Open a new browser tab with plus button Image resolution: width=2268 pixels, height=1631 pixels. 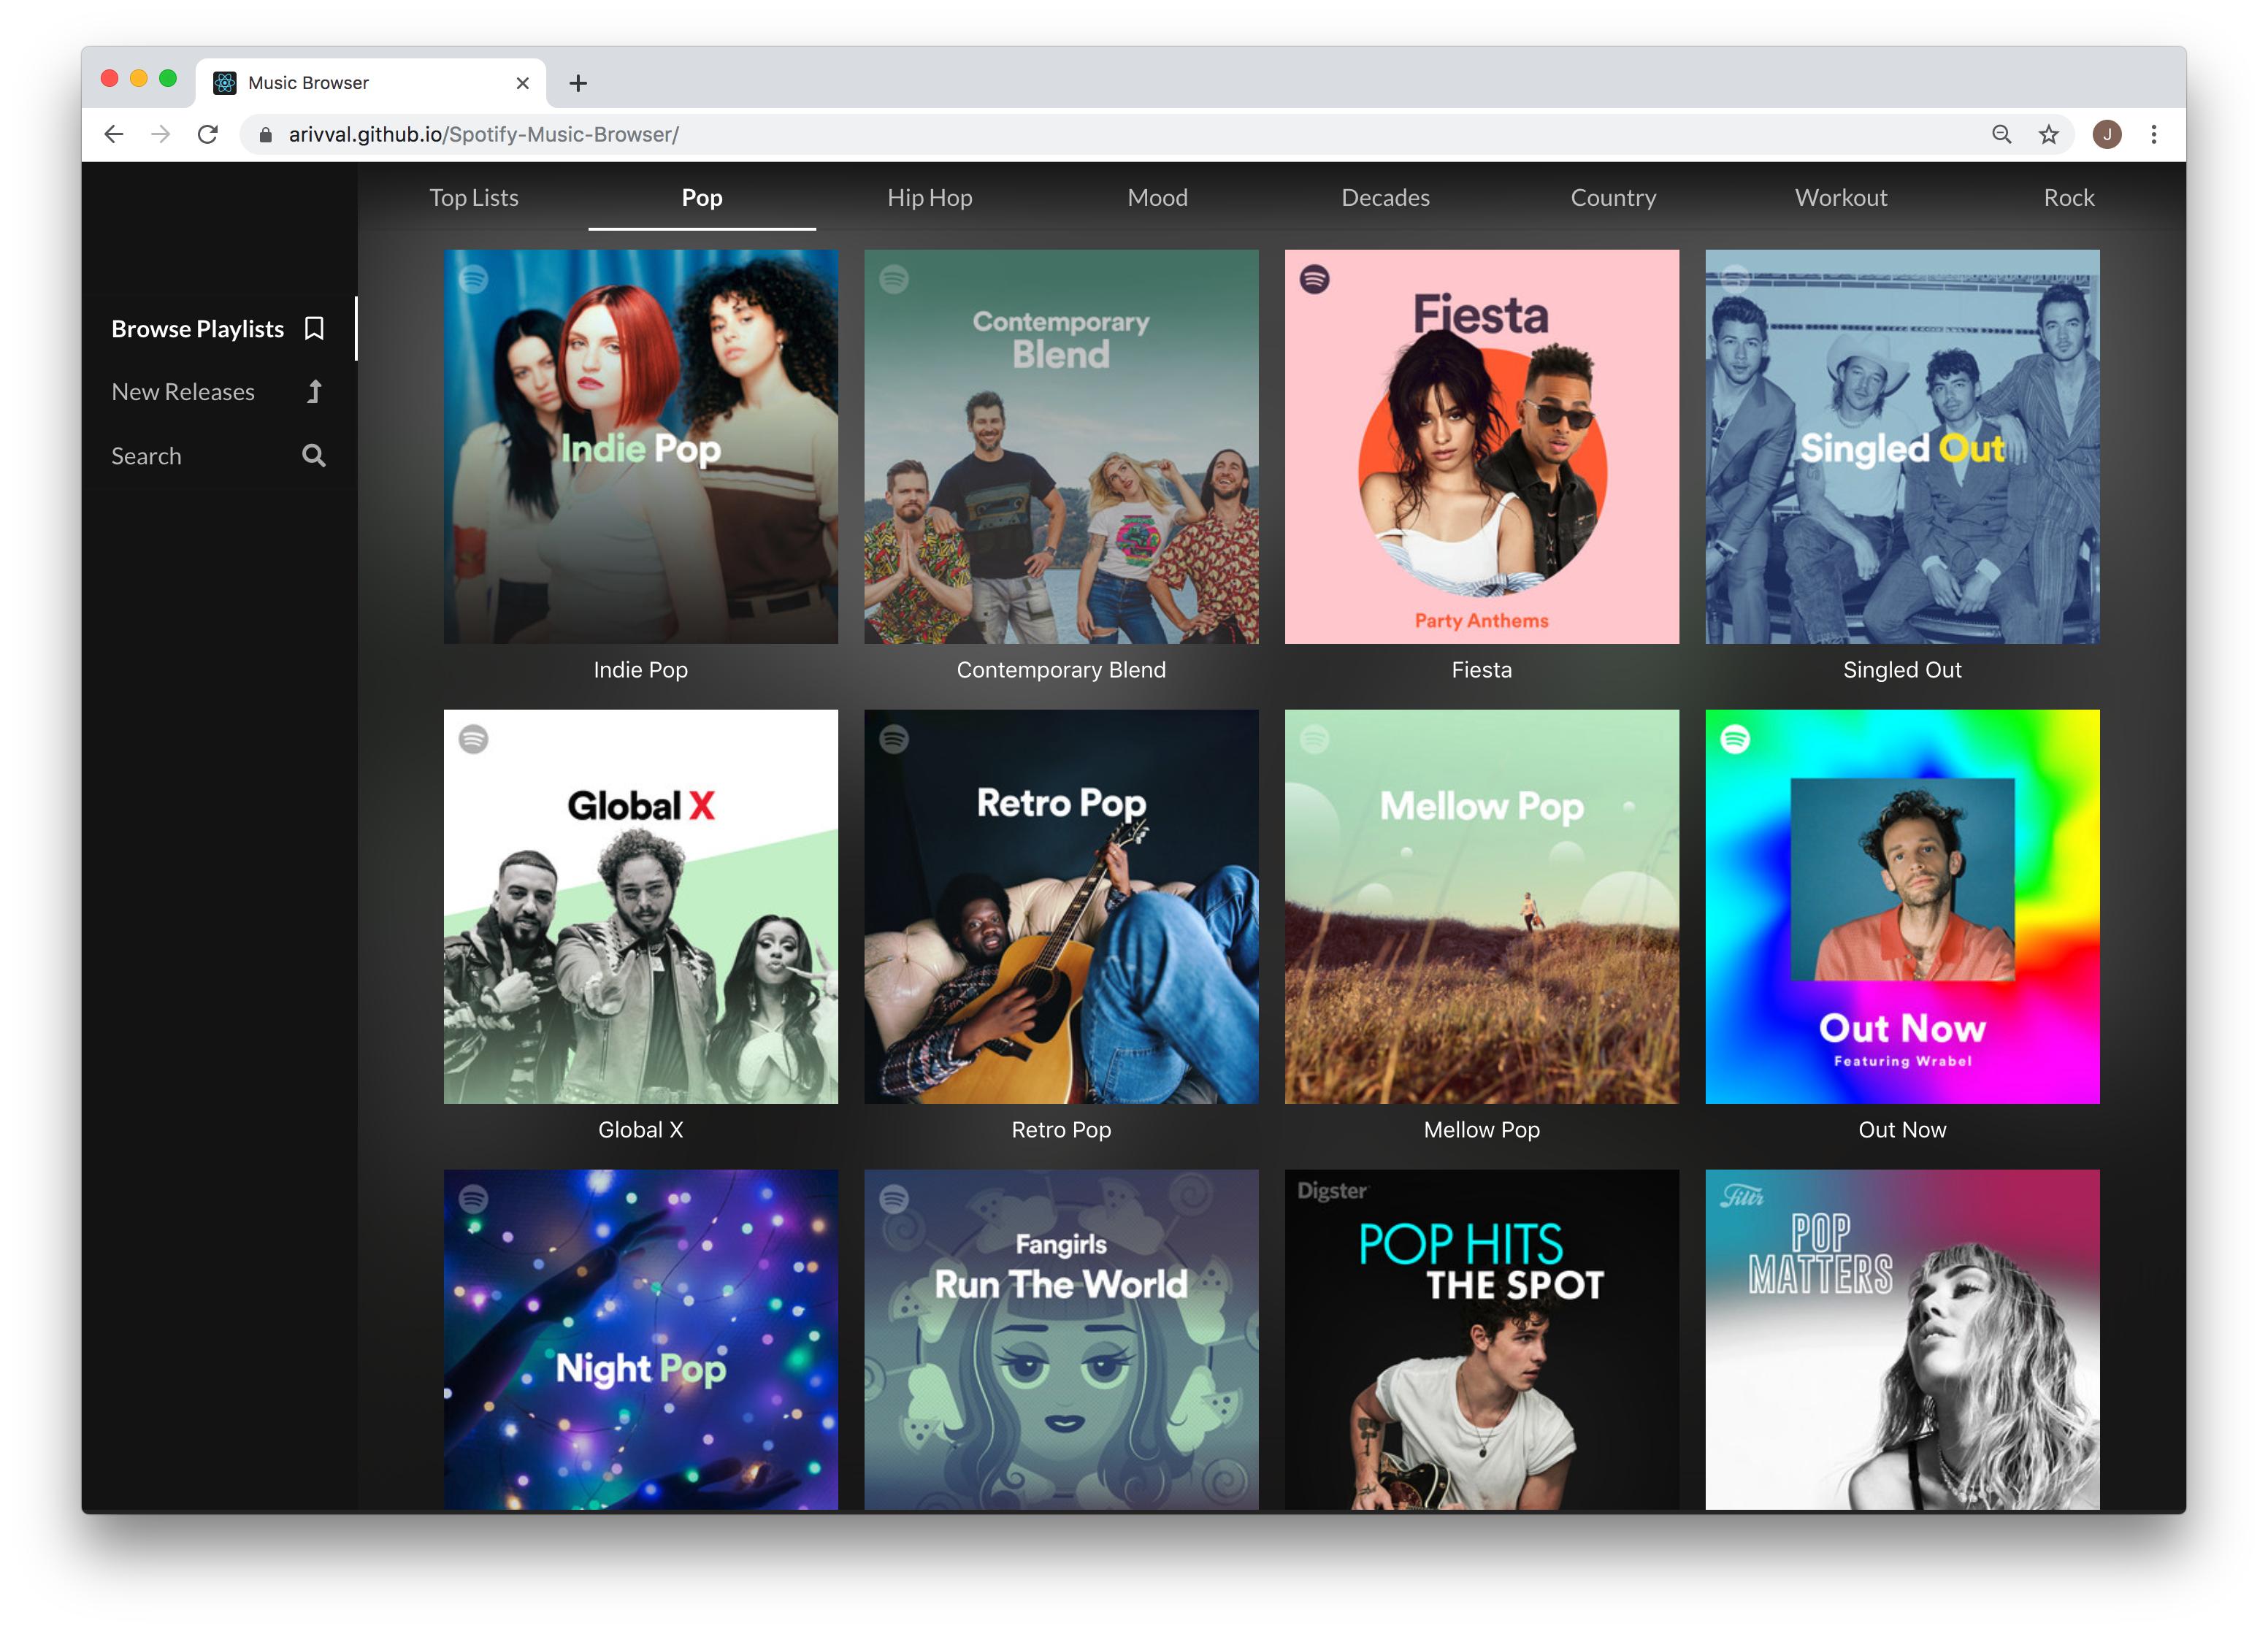pos(577,83)
